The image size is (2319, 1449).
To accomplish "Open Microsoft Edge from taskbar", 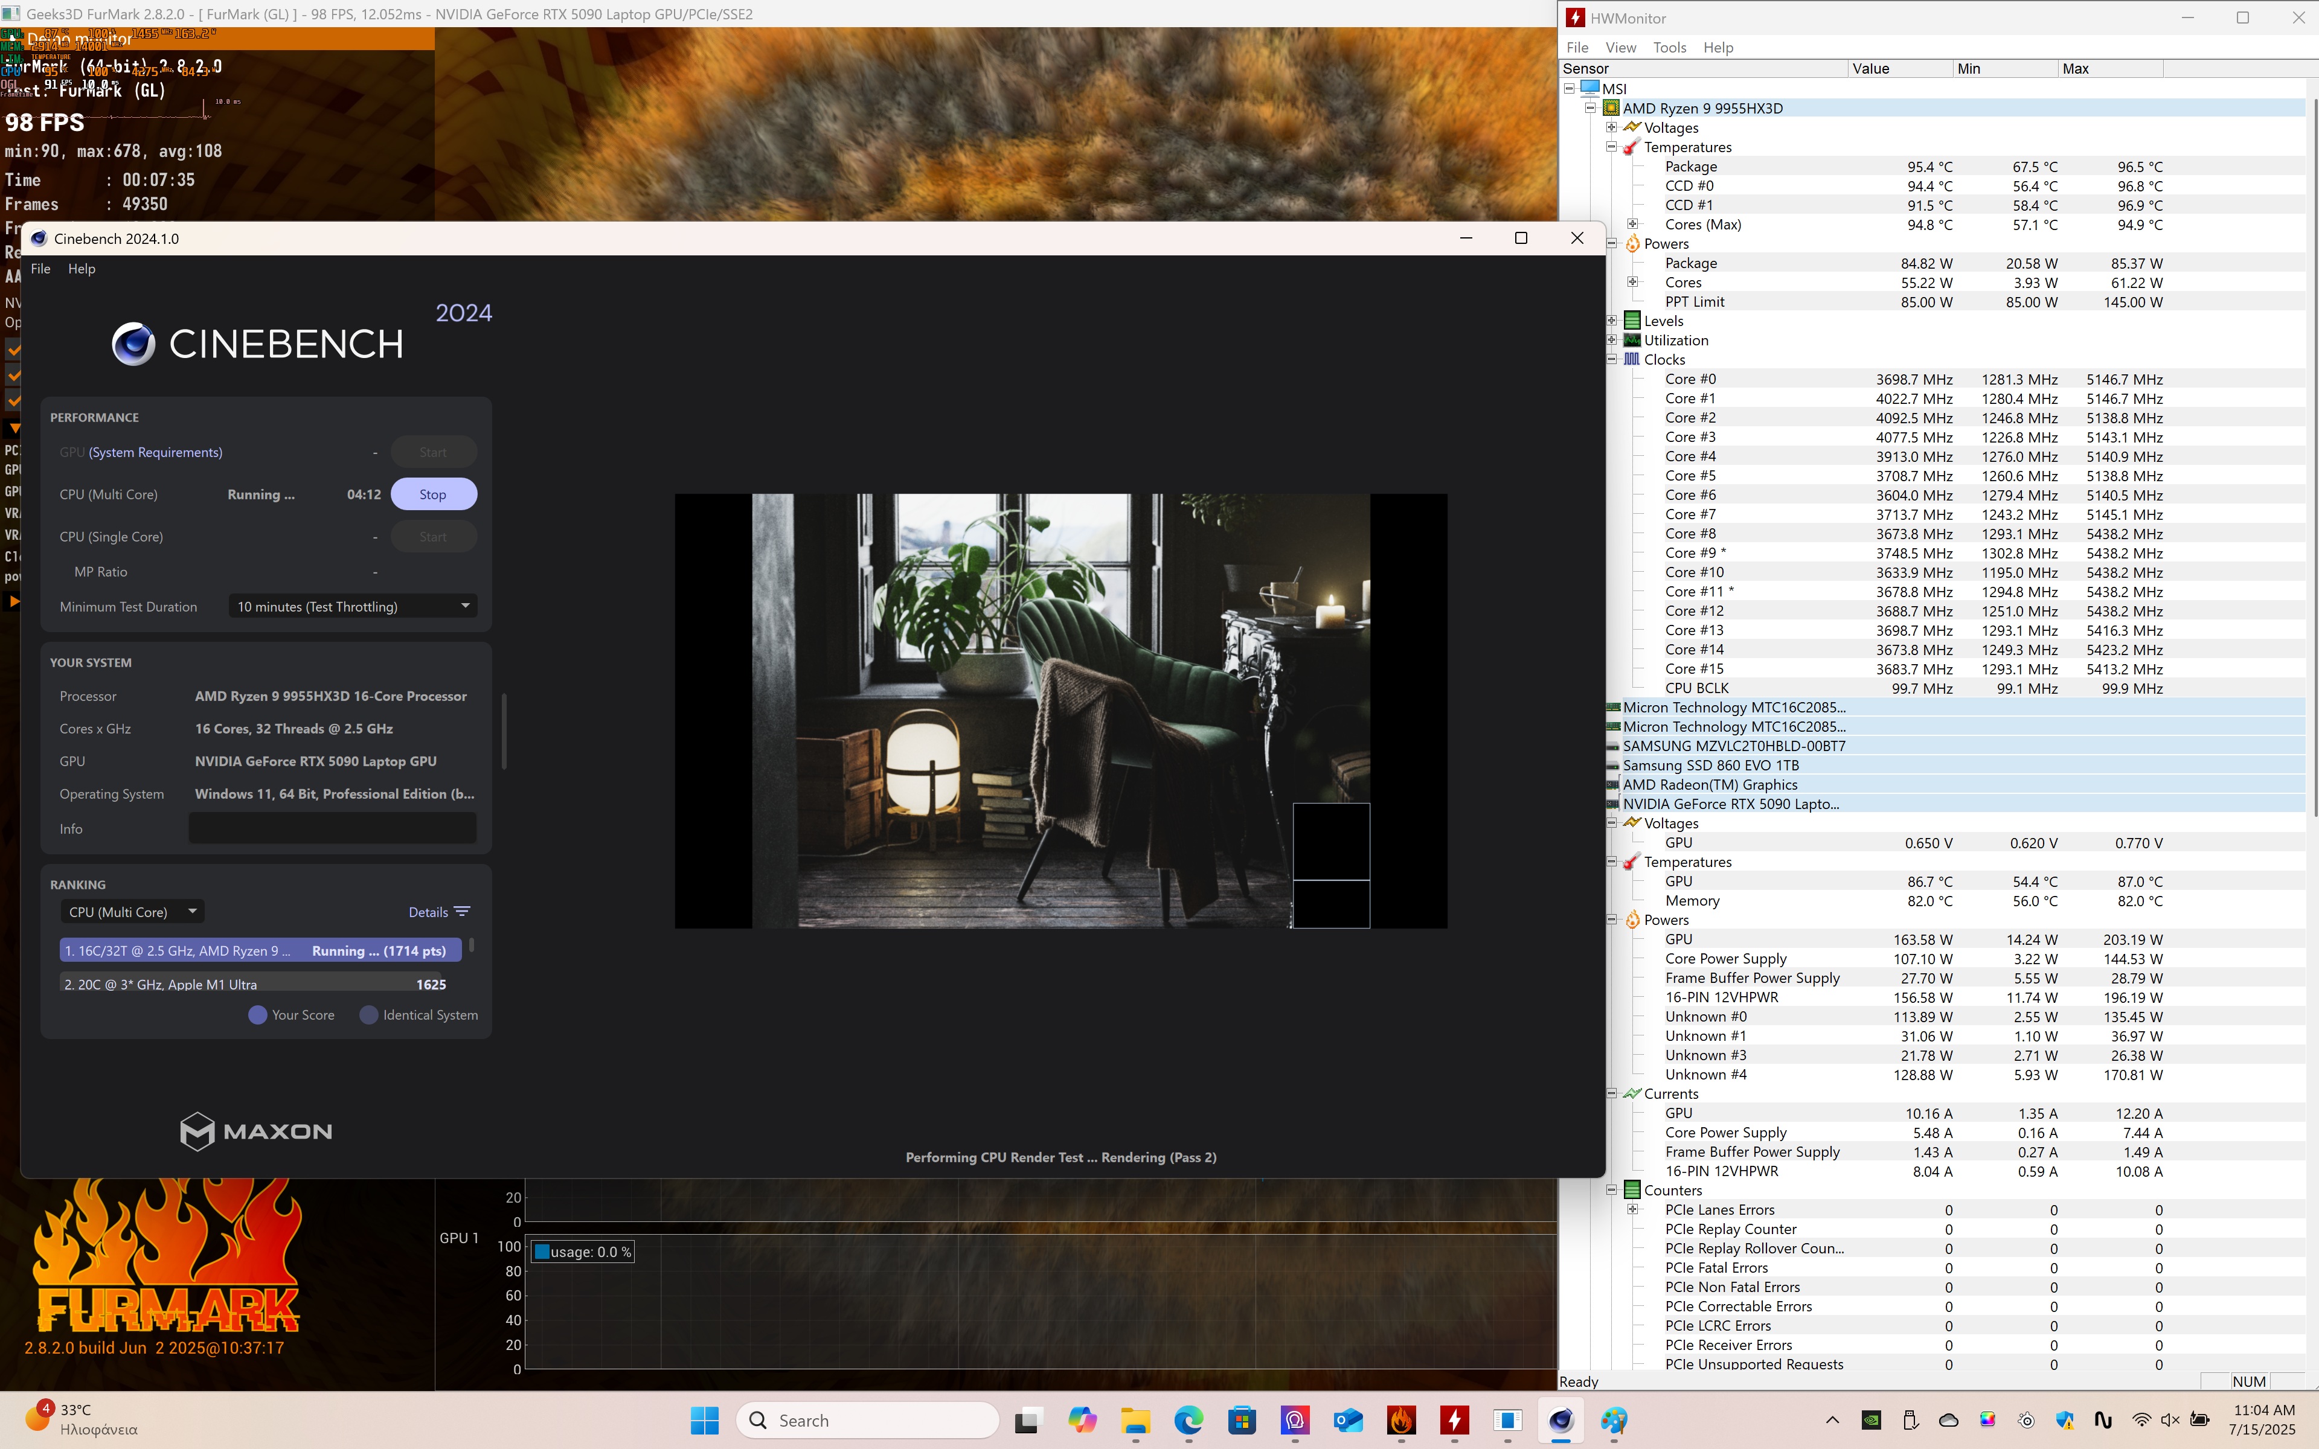I will pos(1188,1420).
